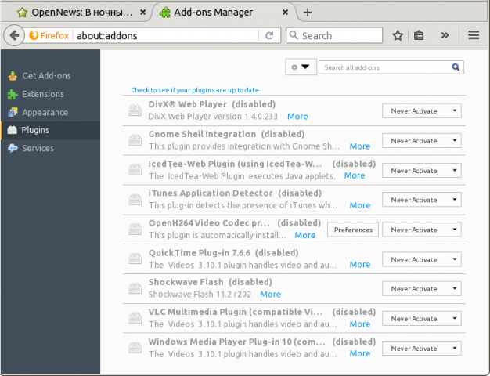The width and height of the screenshot is (490, 376).
Task: Open QuickTime Plug-in Never Activate dropdown
Action: 422,259
